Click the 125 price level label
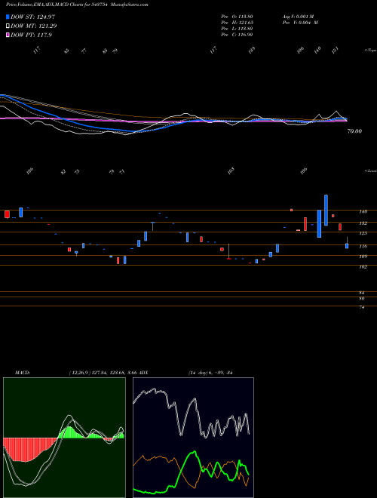This screenshot has width=377, height=498. point(363,233)
